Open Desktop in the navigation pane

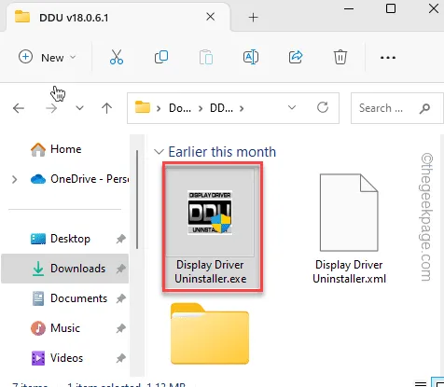[61, 239]
